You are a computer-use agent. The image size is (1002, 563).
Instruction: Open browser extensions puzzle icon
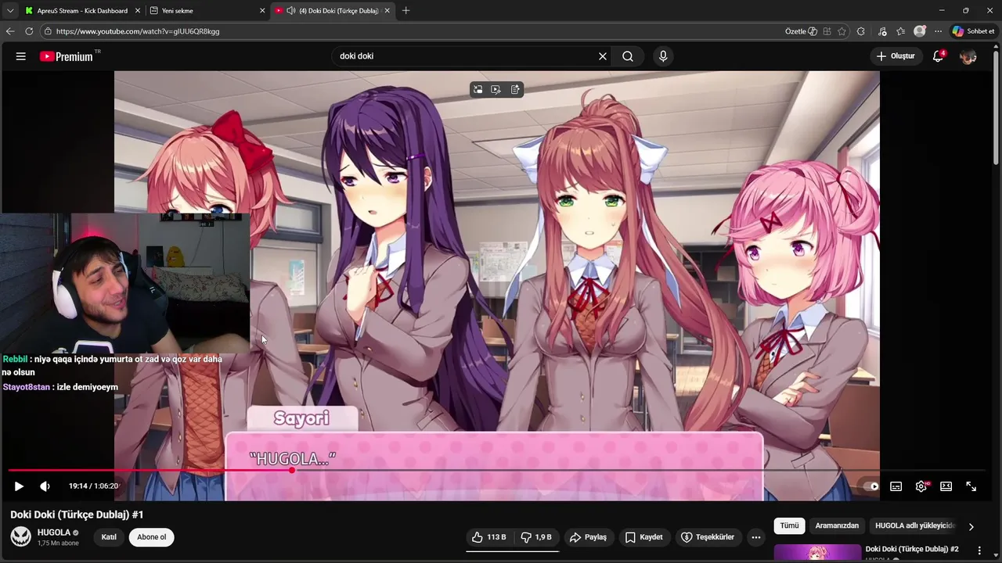(x=861, y=31)
